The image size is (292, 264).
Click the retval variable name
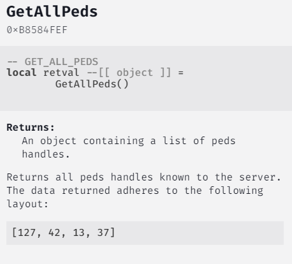[61, 73]
